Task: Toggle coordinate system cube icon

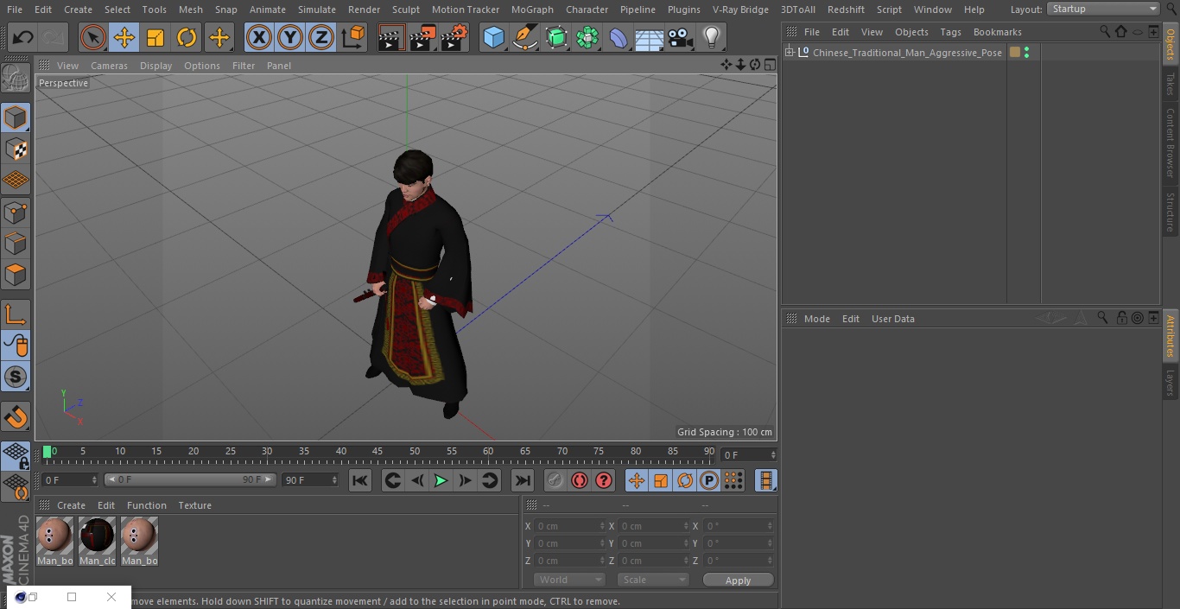Action: tap(353, 37)
